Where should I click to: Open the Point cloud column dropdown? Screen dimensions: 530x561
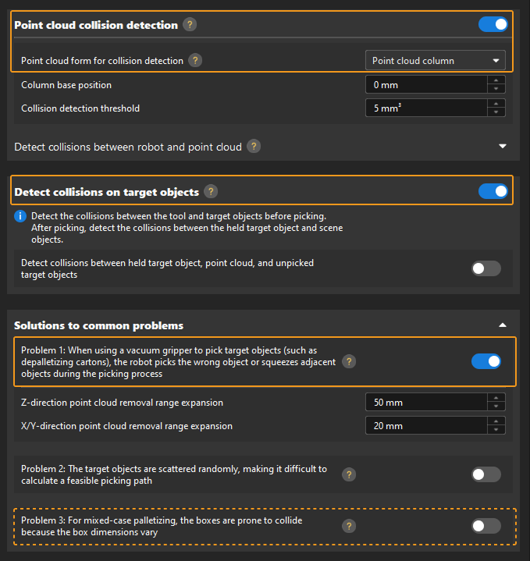pyautogui.click(x=435, y=60)
